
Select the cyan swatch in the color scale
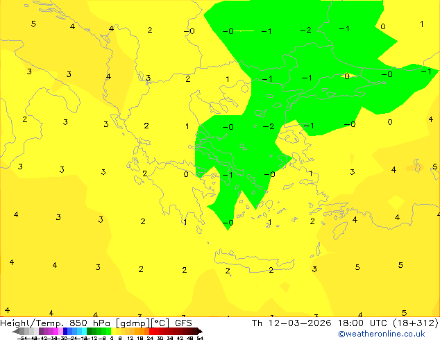84,331
